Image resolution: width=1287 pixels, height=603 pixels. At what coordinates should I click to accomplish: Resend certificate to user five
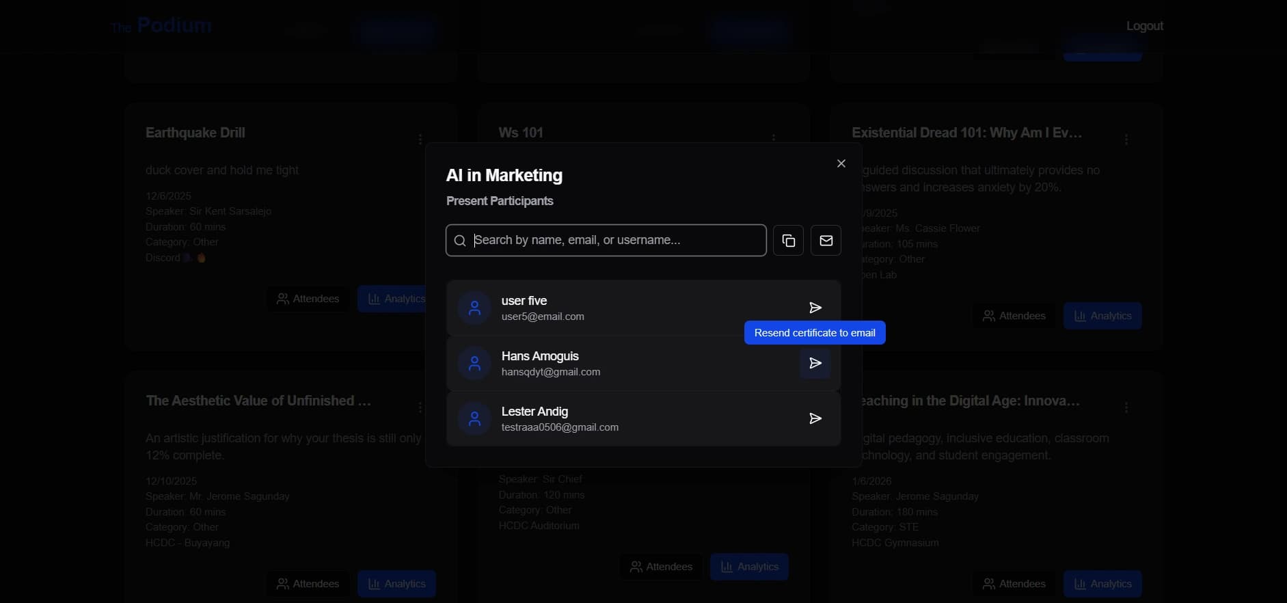tap(815, 308)
